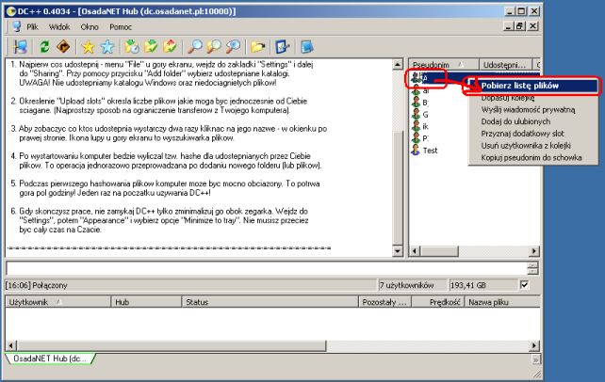Open the Plik menu

click(x=34, y=28)
